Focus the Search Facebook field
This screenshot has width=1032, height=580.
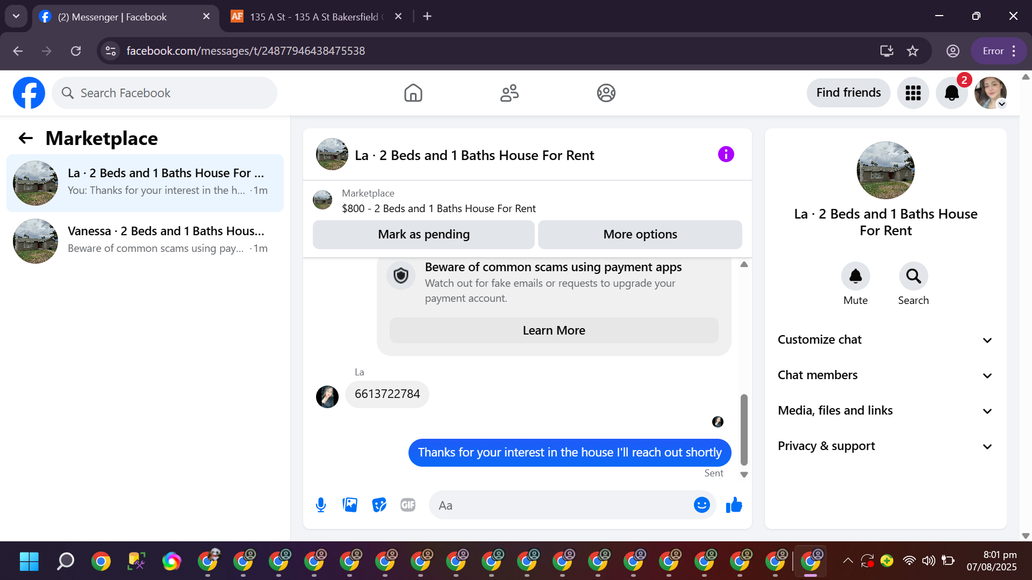164,93
